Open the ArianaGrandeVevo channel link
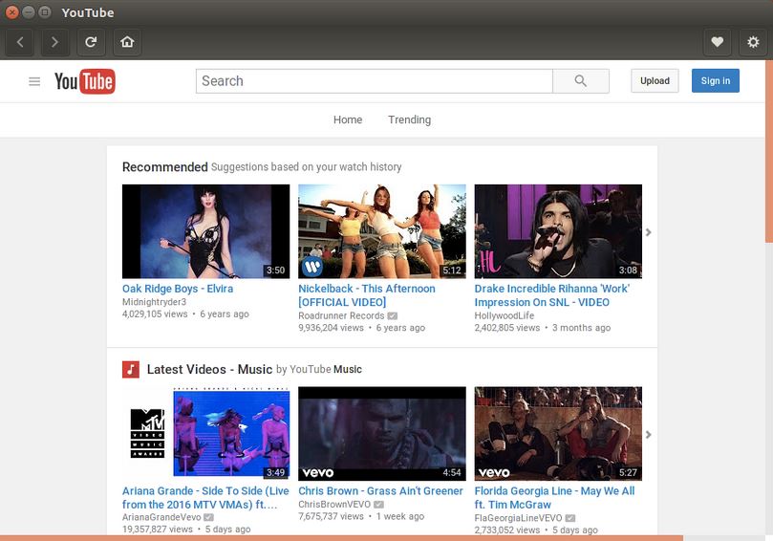 (161, 517)
